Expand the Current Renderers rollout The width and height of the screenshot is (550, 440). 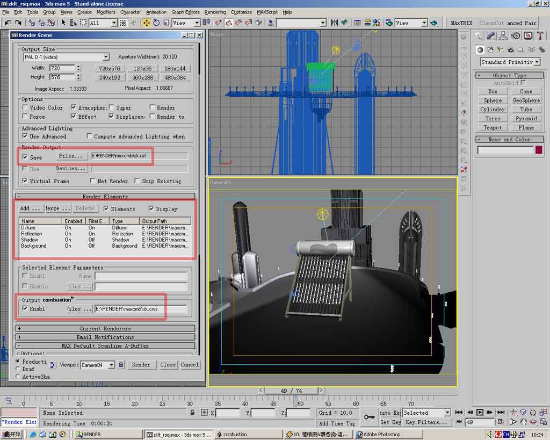pos(105,328)
